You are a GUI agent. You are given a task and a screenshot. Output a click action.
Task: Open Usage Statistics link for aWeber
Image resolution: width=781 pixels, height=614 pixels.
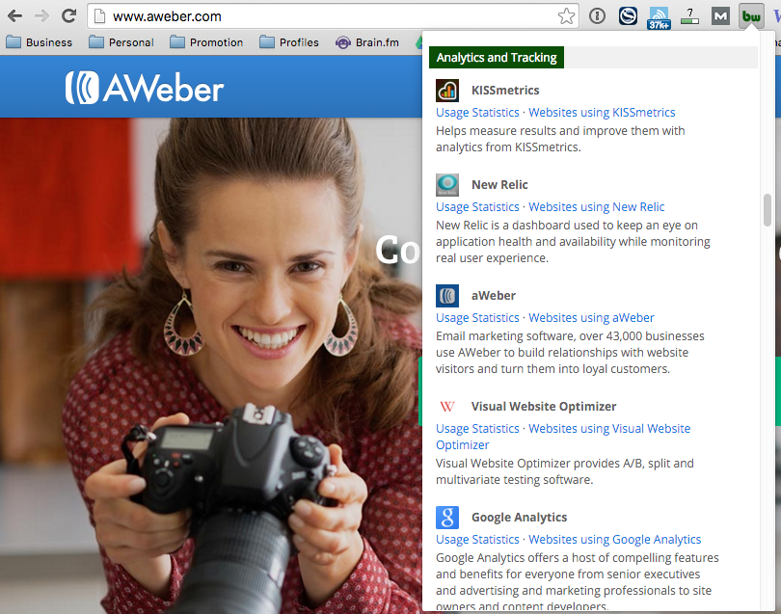click(477, 318)
